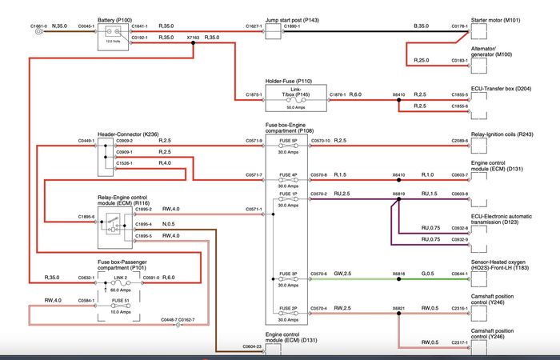Select the X6819 splice junction
Image resolution: width=560 pixels, height=360 pixels.
[x=399, y=199]
